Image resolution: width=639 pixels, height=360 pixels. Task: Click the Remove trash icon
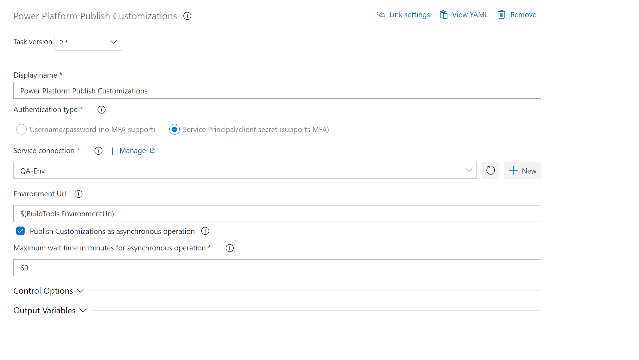[502, 14]
